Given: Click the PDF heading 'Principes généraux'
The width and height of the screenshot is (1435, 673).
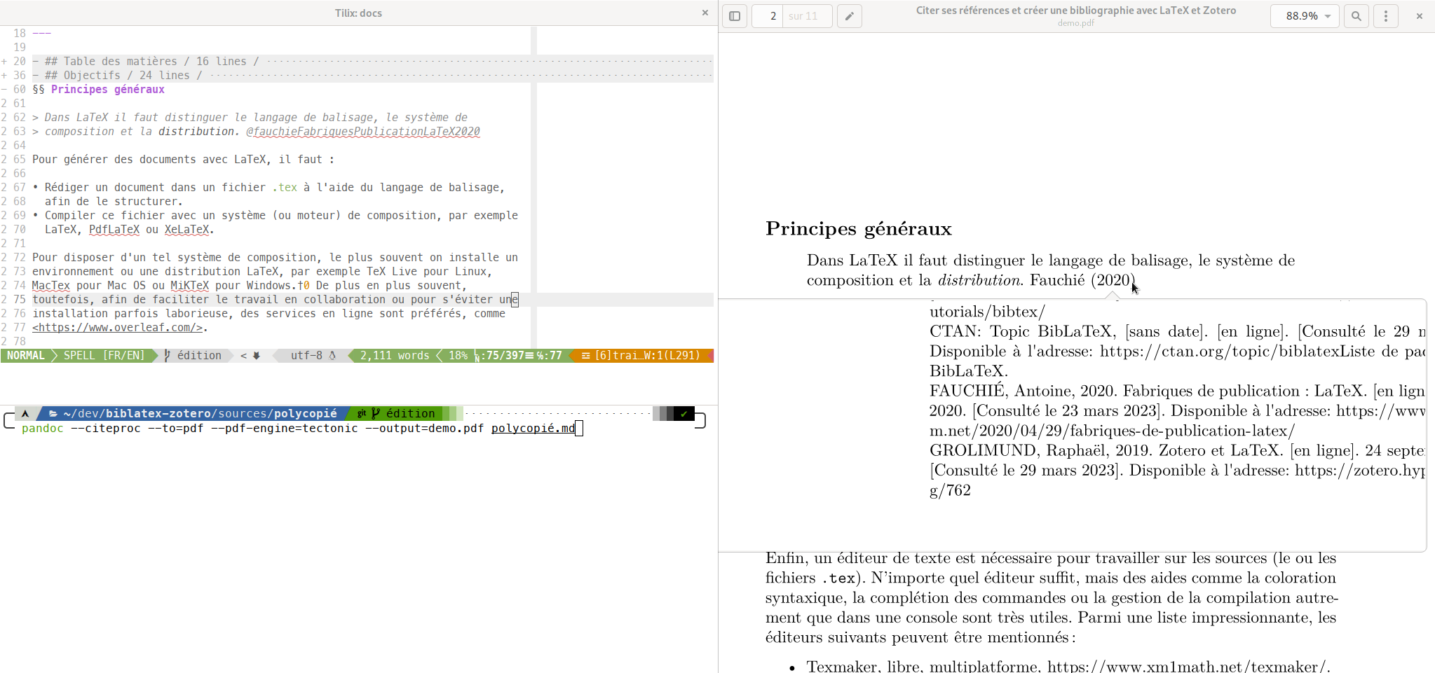Looking at the screenshot, I should (859, 229).
